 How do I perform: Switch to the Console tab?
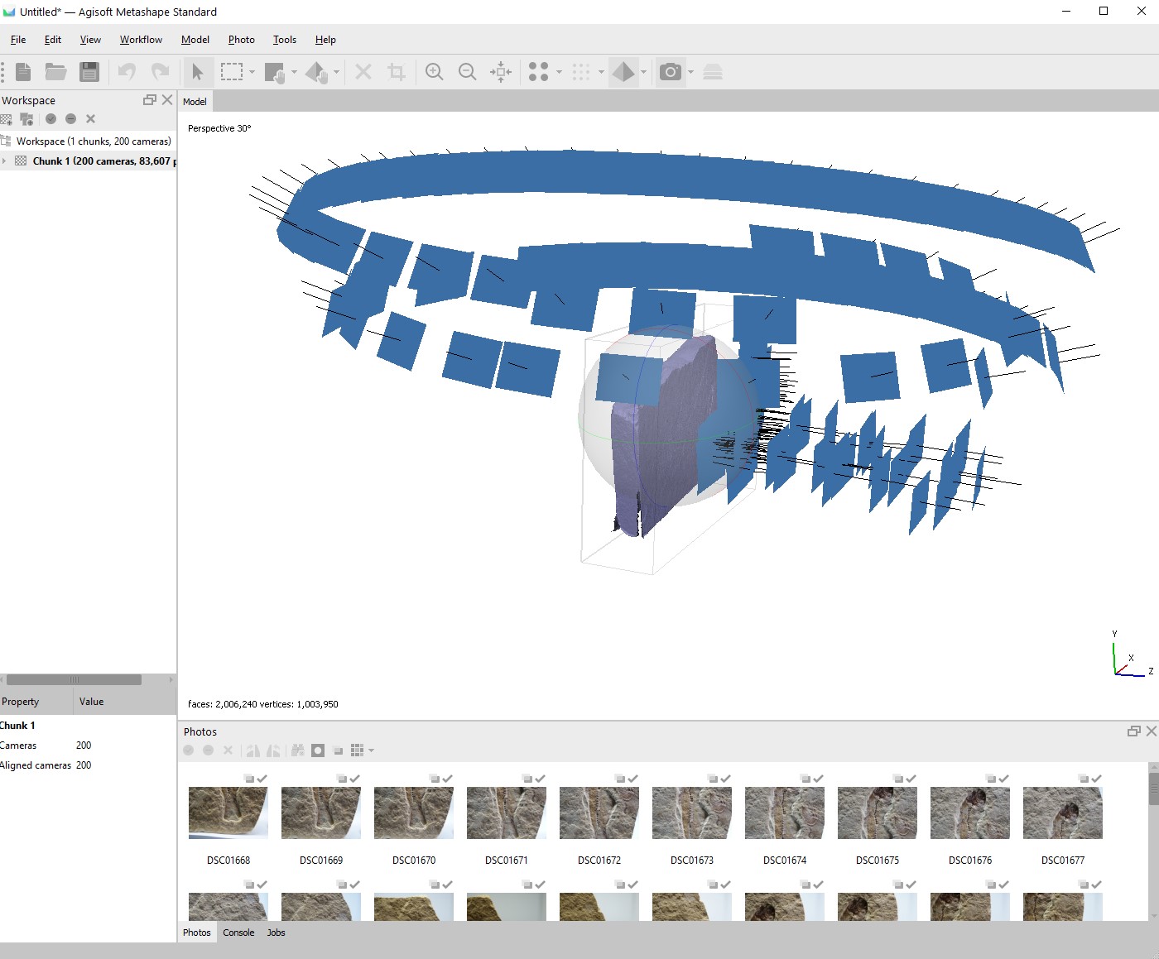coord(238,933)
